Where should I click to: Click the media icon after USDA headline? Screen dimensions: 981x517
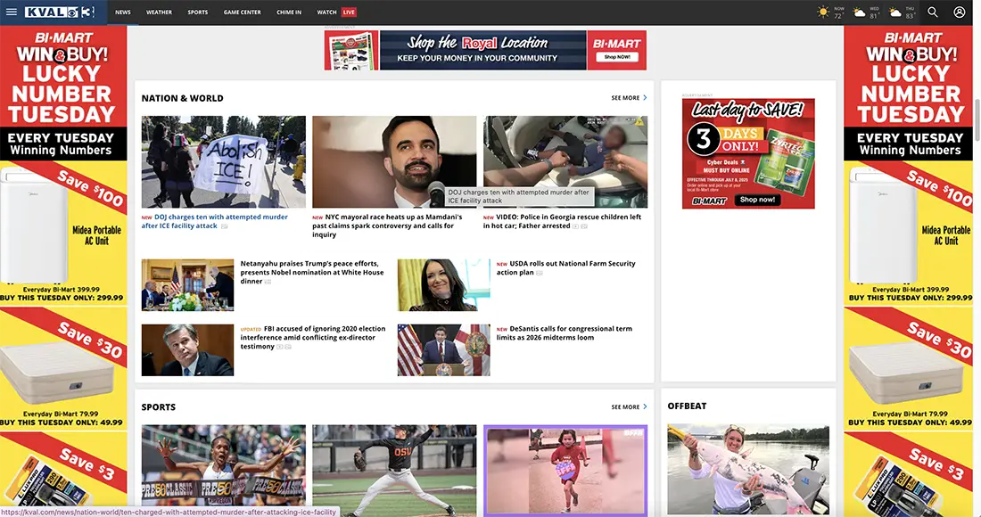click(x=540, y=273)
